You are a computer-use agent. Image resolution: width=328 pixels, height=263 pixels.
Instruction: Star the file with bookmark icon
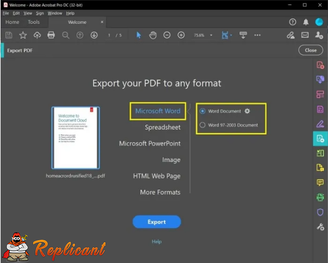click(23, 35)
